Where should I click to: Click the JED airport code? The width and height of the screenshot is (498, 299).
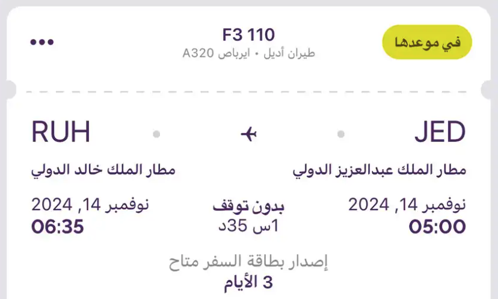pyautogui.click(x=440, y=133)
